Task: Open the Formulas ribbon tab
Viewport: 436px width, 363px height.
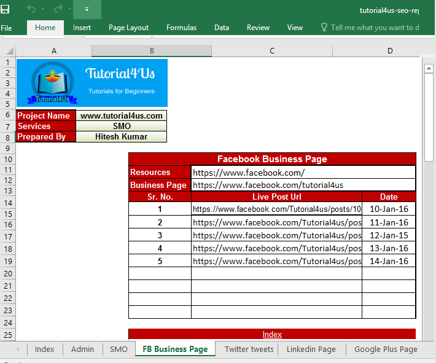Action: (181, 28)
